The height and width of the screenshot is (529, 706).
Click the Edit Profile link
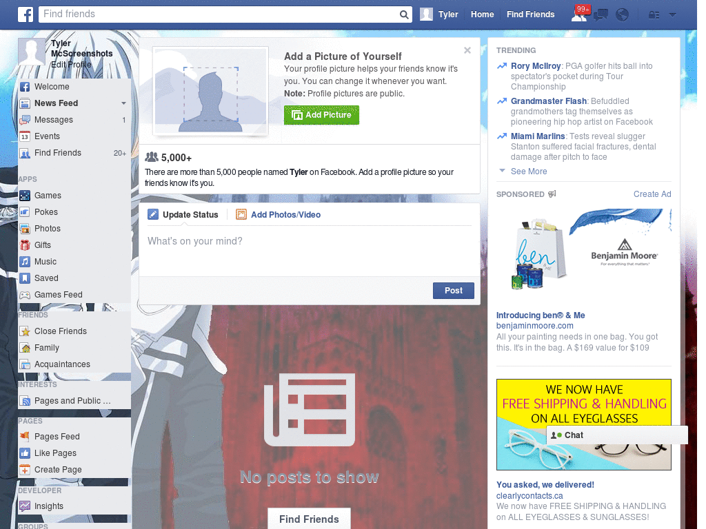tap(71, 64)
